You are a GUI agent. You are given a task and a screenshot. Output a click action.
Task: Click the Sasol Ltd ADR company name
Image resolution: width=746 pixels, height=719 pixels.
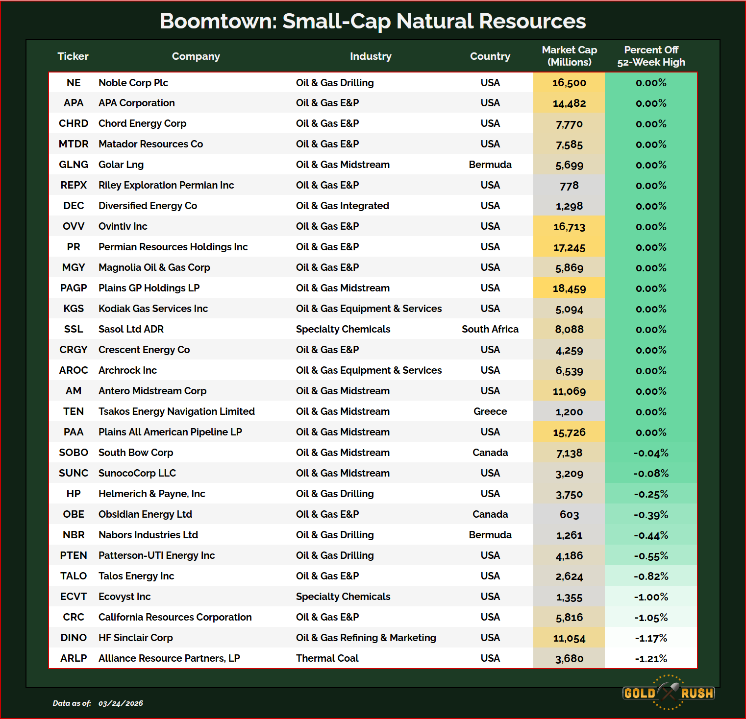coord(131,329)
